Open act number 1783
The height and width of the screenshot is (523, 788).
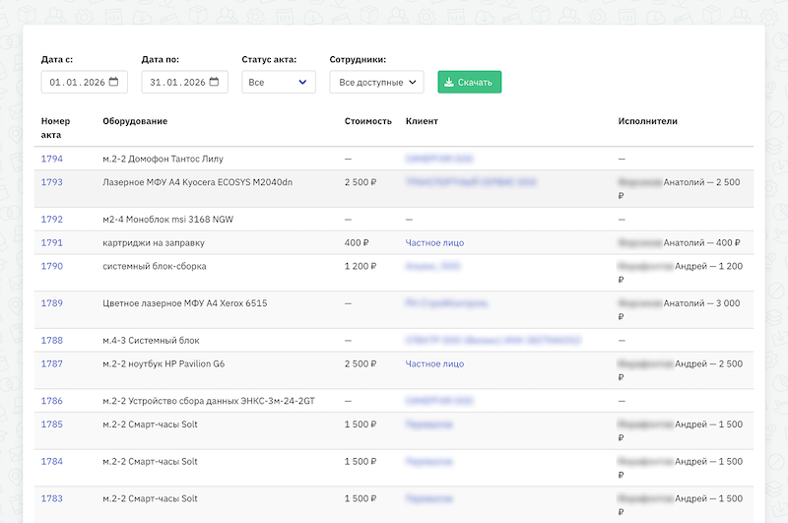point(51,499)
